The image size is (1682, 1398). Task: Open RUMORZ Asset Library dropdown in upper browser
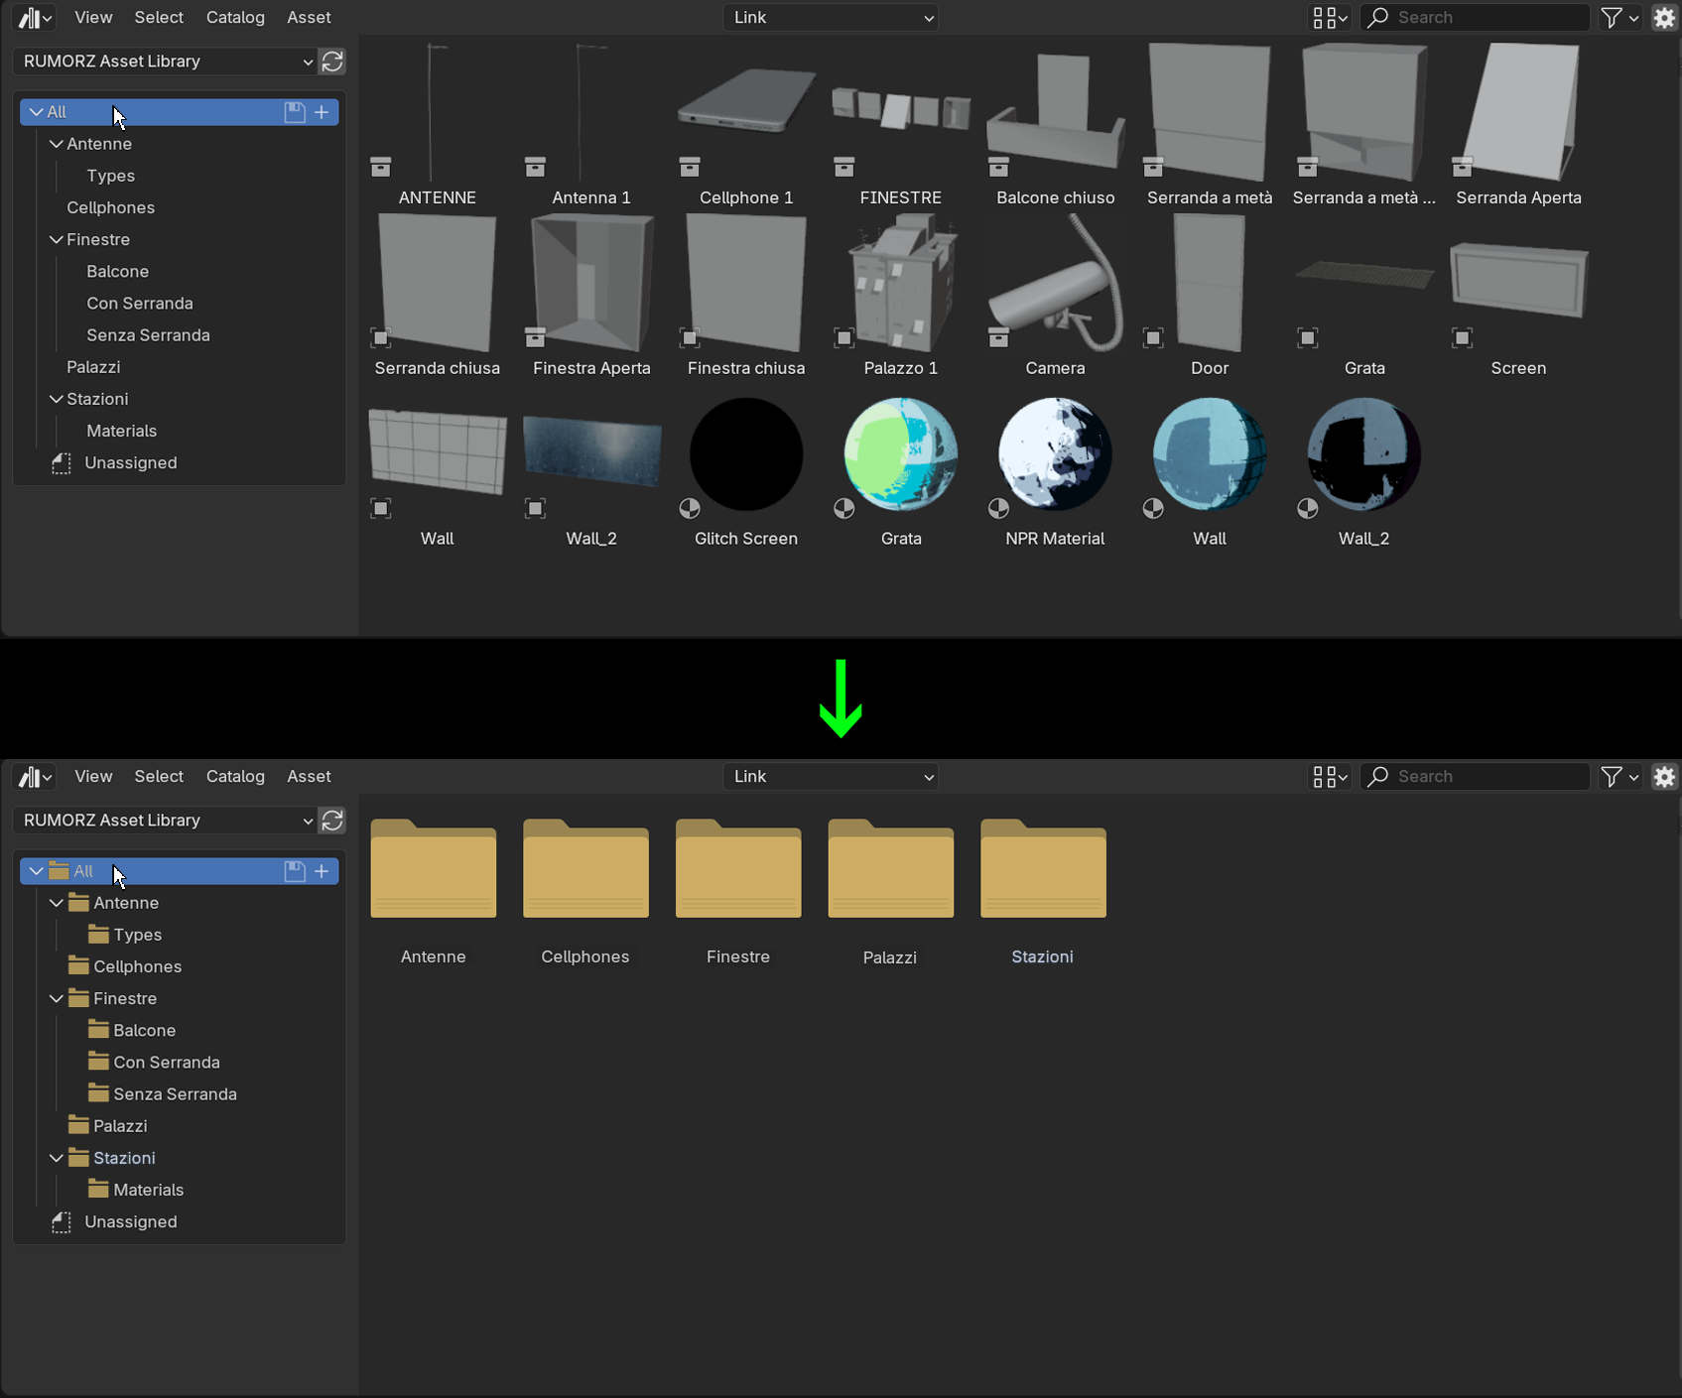click(x=166, y=62)
